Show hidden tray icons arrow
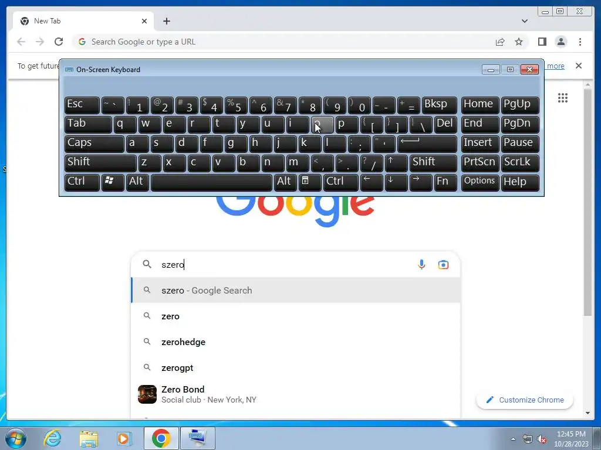601x450 pixels. point(513,439)
